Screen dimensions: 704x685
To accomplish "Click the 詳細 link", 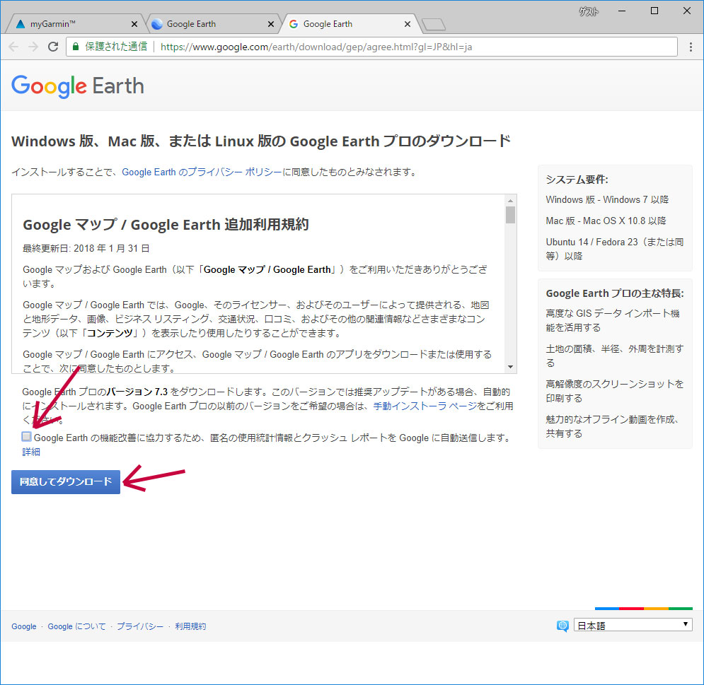I will tap(31, 452).
